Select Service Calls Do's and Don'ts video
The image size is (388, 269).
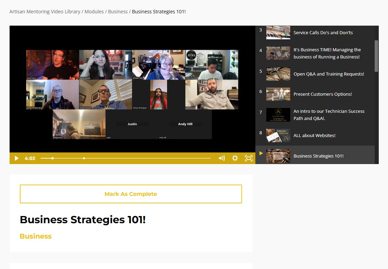(323, 33)
